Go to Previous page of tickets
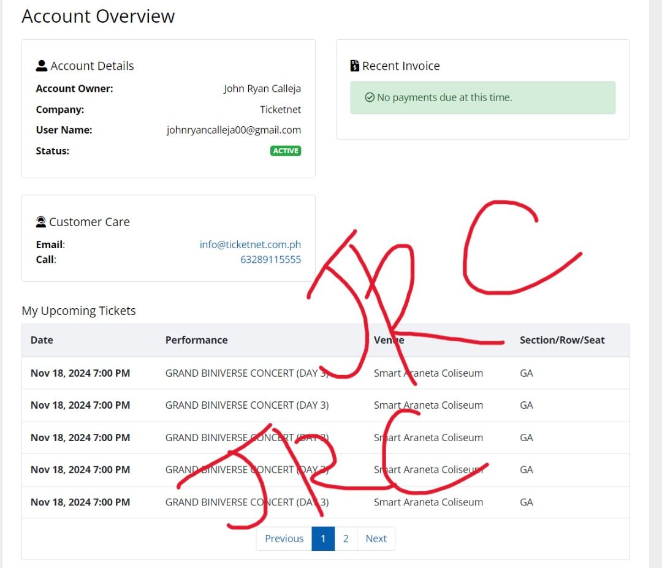The image size is (662, 568). coord(284,539)
